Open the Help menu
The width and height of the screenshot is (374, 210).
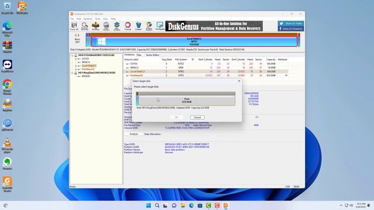[113, 19]
